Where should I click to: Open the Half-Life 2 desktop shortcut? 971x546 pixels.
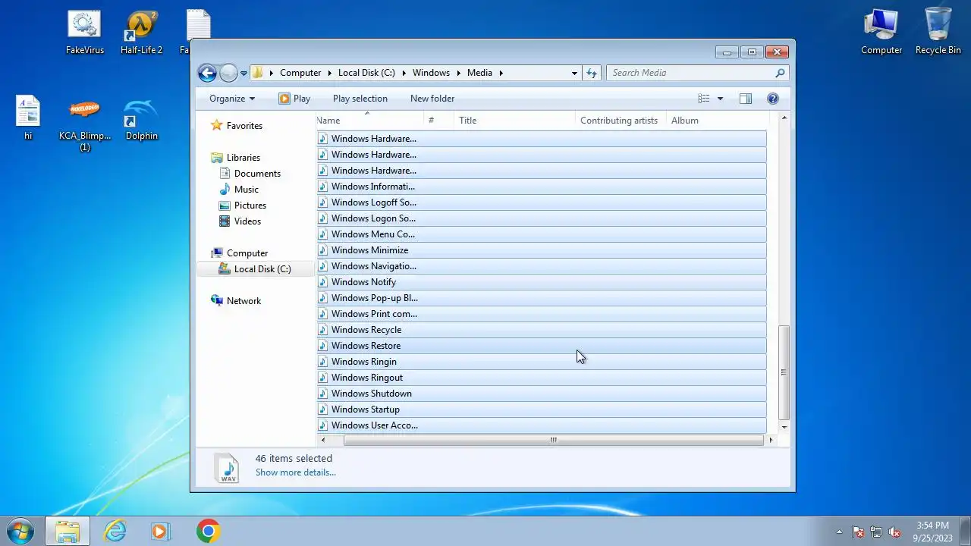(x=142, y=33)
